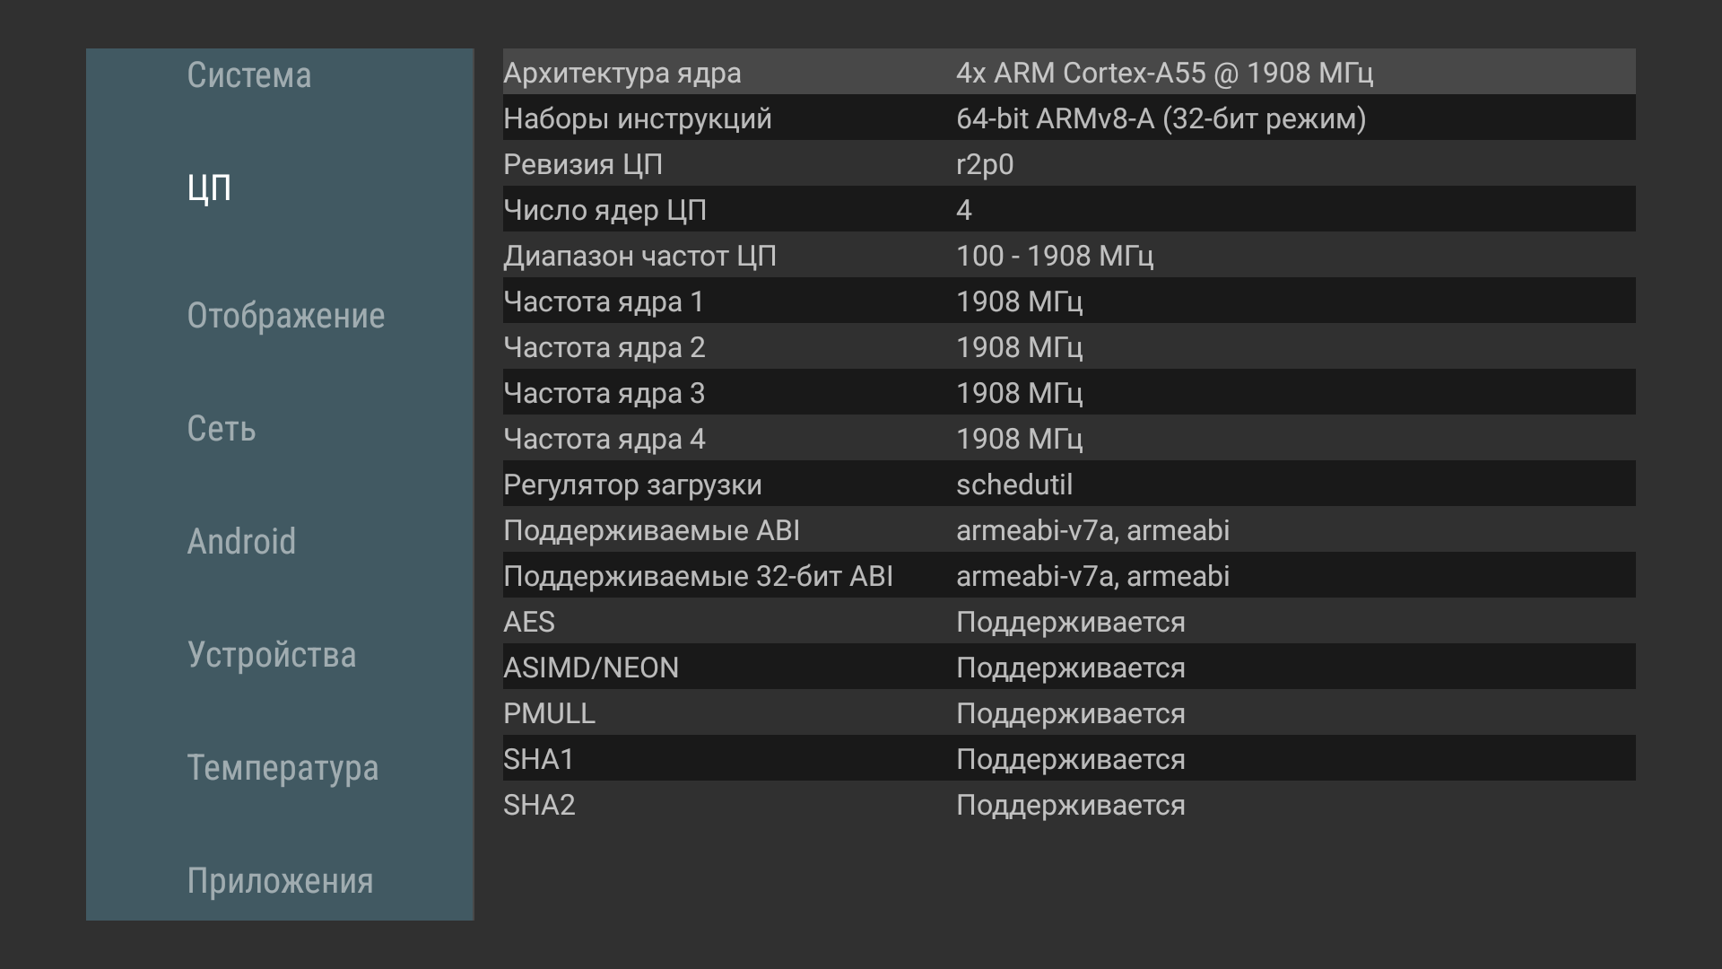The height and width of the screenshot is (969, 1722).
Task: Go to the Android section
Action: tap(241, 542)
